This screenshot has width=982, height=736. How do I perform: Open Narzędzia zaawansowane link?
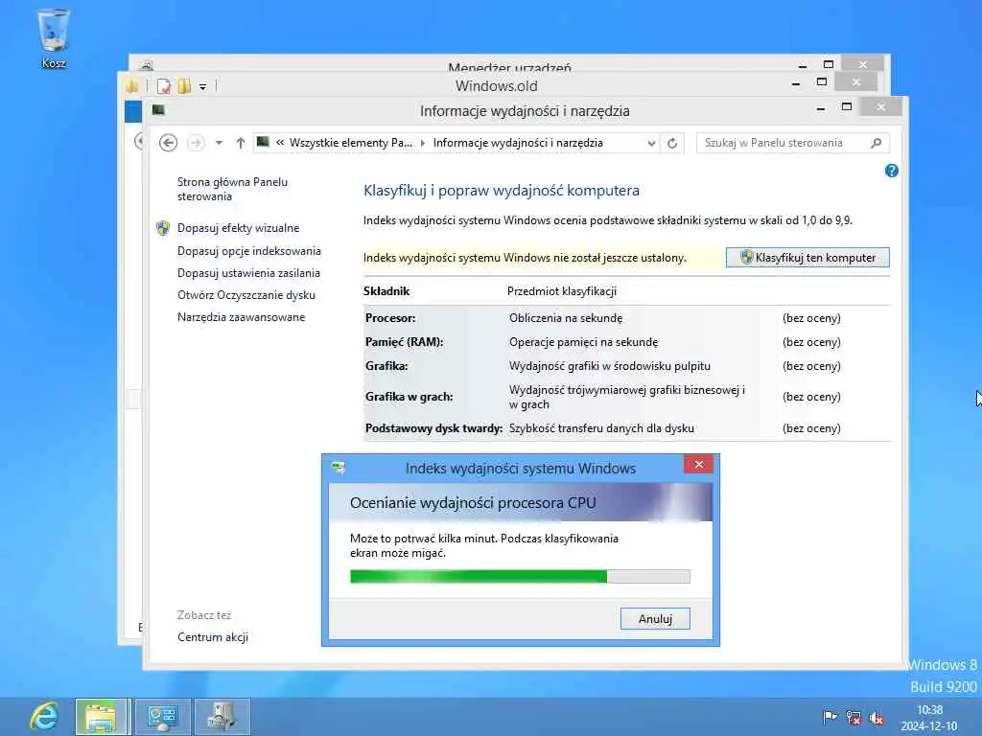click(x=241, y=316)
